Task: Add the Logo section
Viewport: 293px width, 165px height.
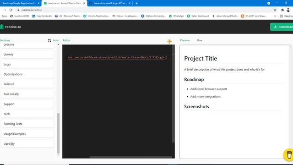Action: [27, 64]
